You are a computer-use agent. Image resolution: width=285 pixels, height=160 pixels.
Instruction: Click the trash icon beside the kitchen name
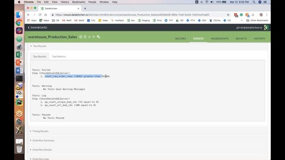pos(85,37)
